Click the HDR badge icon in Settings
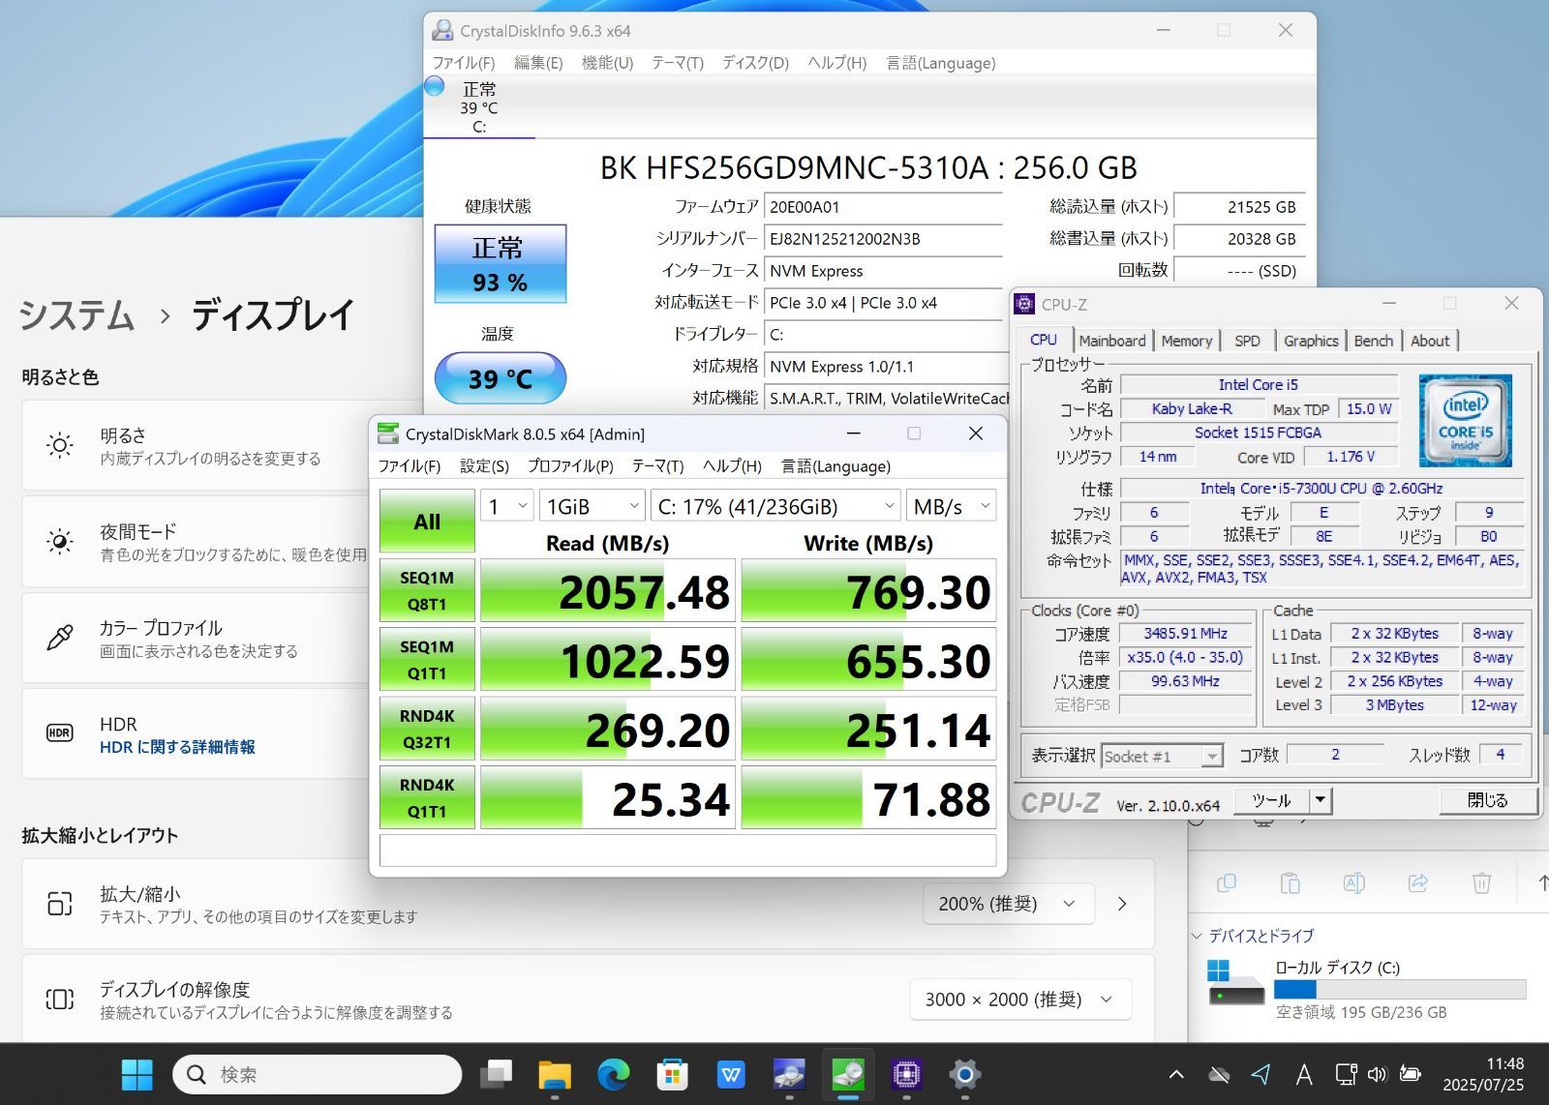1549x1105 pixels. 60,733
